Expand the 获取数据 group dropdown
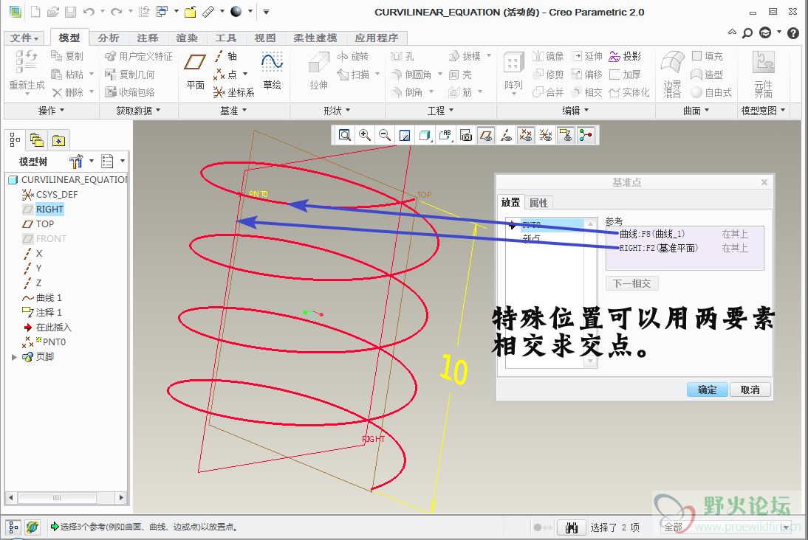 coord(138,111)
